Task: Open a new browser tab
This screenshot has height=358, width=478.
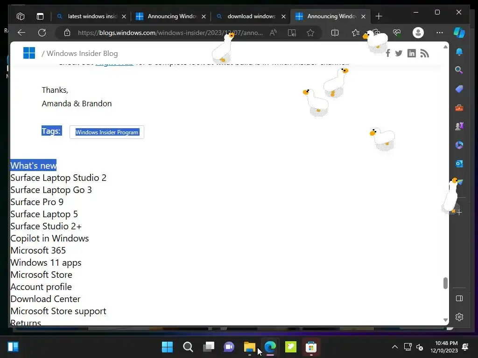Action: point(379,16)
